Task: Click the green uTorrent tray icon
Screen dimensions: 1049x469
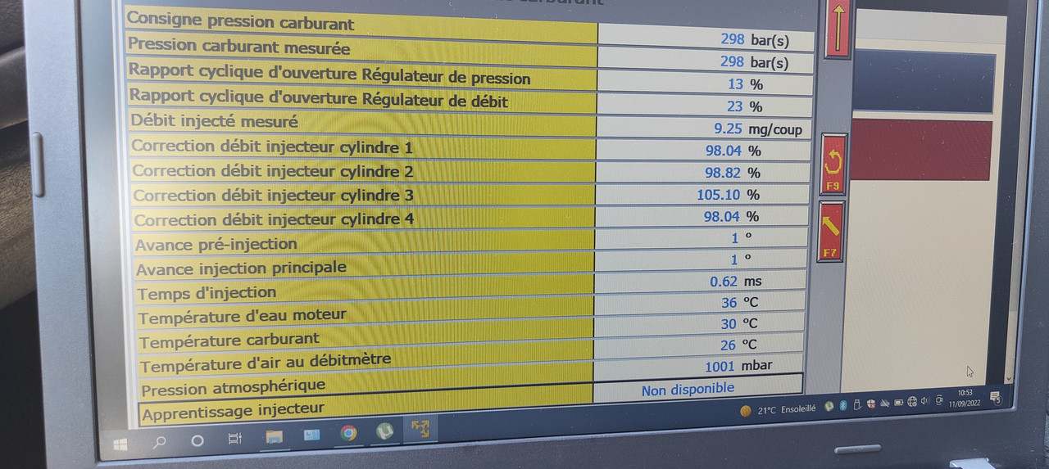Action: (x=829, y=407)
